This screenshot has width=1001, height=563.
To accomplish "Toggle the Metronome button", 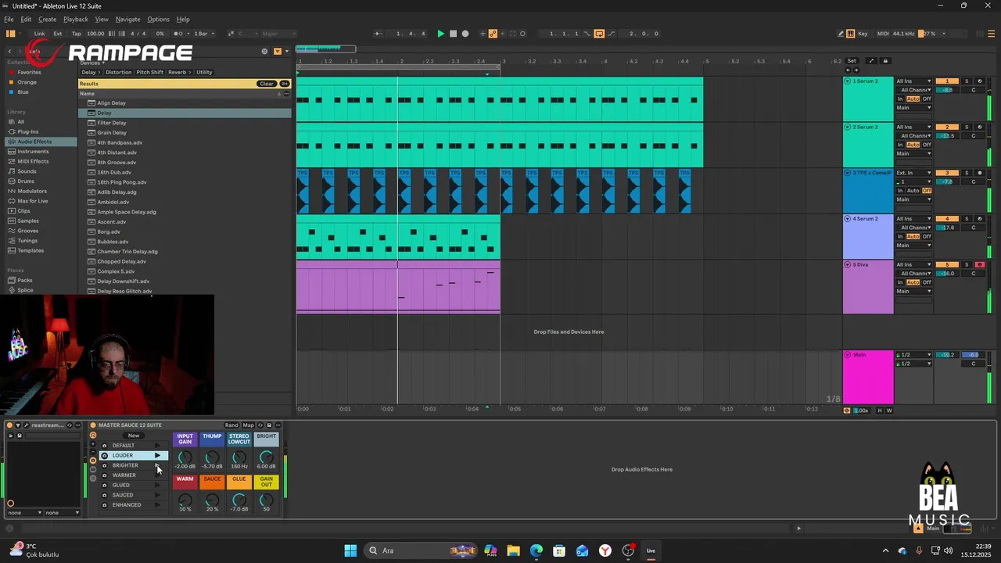I will (178, 34).
